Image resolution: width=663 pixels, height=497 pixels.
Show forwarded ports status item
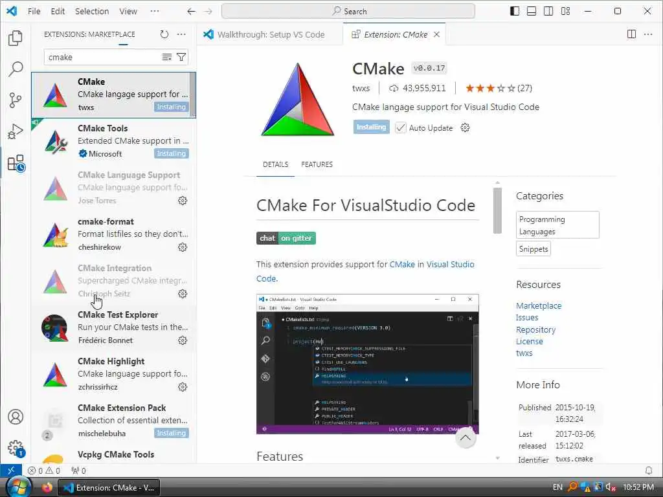tap(78, 470)
